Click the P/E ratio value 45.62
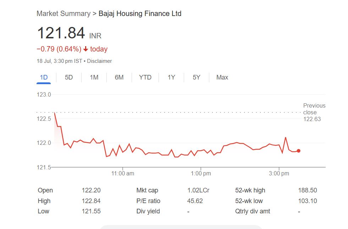Viewport: 348px width, 229px height. 195,201
